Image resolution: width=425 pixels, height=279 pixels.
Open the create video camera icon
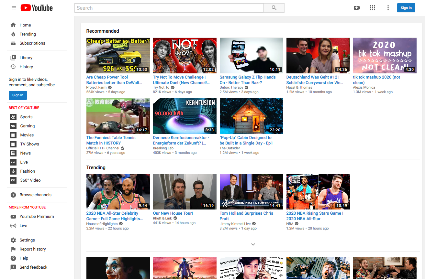(357, 8)
